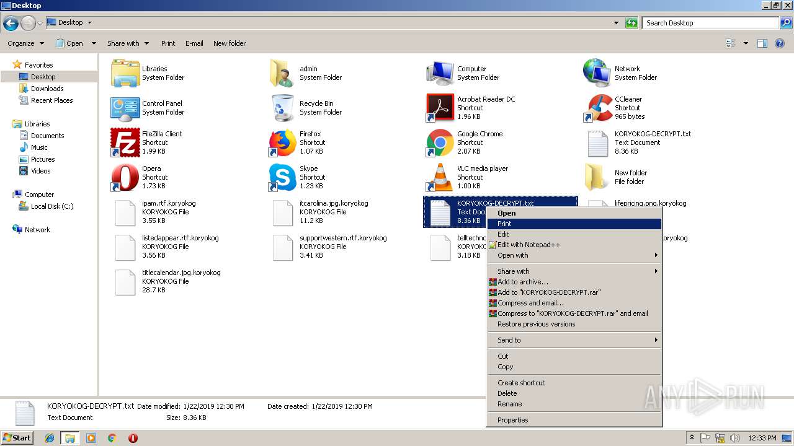The width and height of the screenshot is (794, 446).
Task: Click the refresh button beside address bar
Action: [x=631, y=23]
